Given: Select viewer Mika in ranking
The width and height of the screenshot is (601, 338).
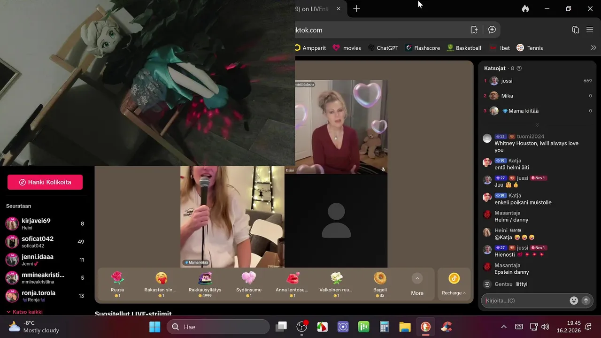Looking at the screenshot, I should point(538,96).
